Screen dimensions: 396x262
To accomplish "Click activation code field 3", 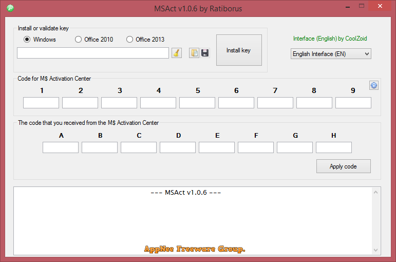I will point(119,103).
